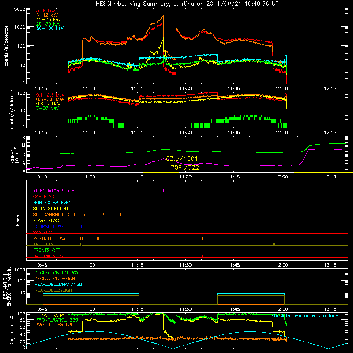Click the 0.3-0.8 MeV legend label

pyautogui.click(x=50, y=99)
